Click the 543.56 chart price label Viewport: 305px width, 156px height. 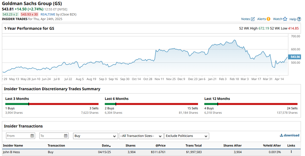point(295,57)
